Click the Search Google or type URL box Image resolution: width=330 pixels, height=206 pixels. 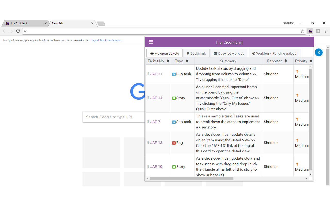113,117
